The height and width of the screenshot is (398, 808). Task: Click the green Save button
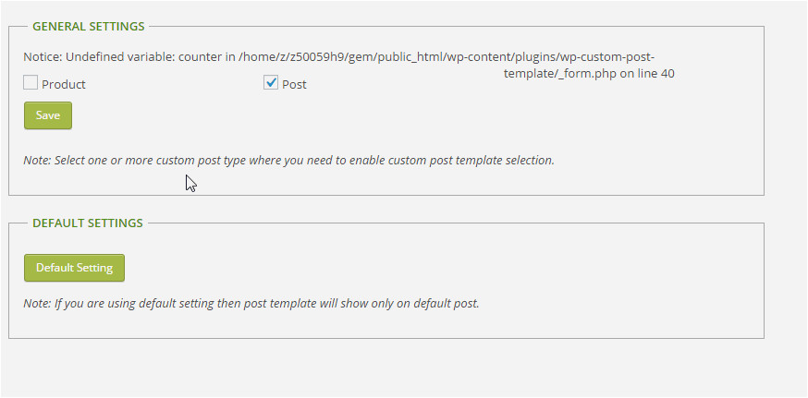[47, 115]
